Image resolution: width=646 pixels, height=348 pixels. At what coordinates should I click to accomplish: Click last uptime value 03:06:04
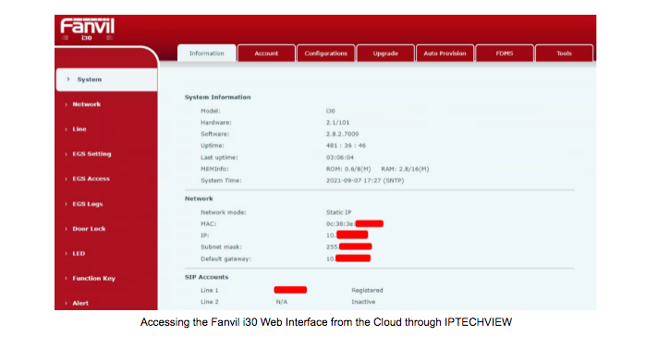tap(340, 158)
